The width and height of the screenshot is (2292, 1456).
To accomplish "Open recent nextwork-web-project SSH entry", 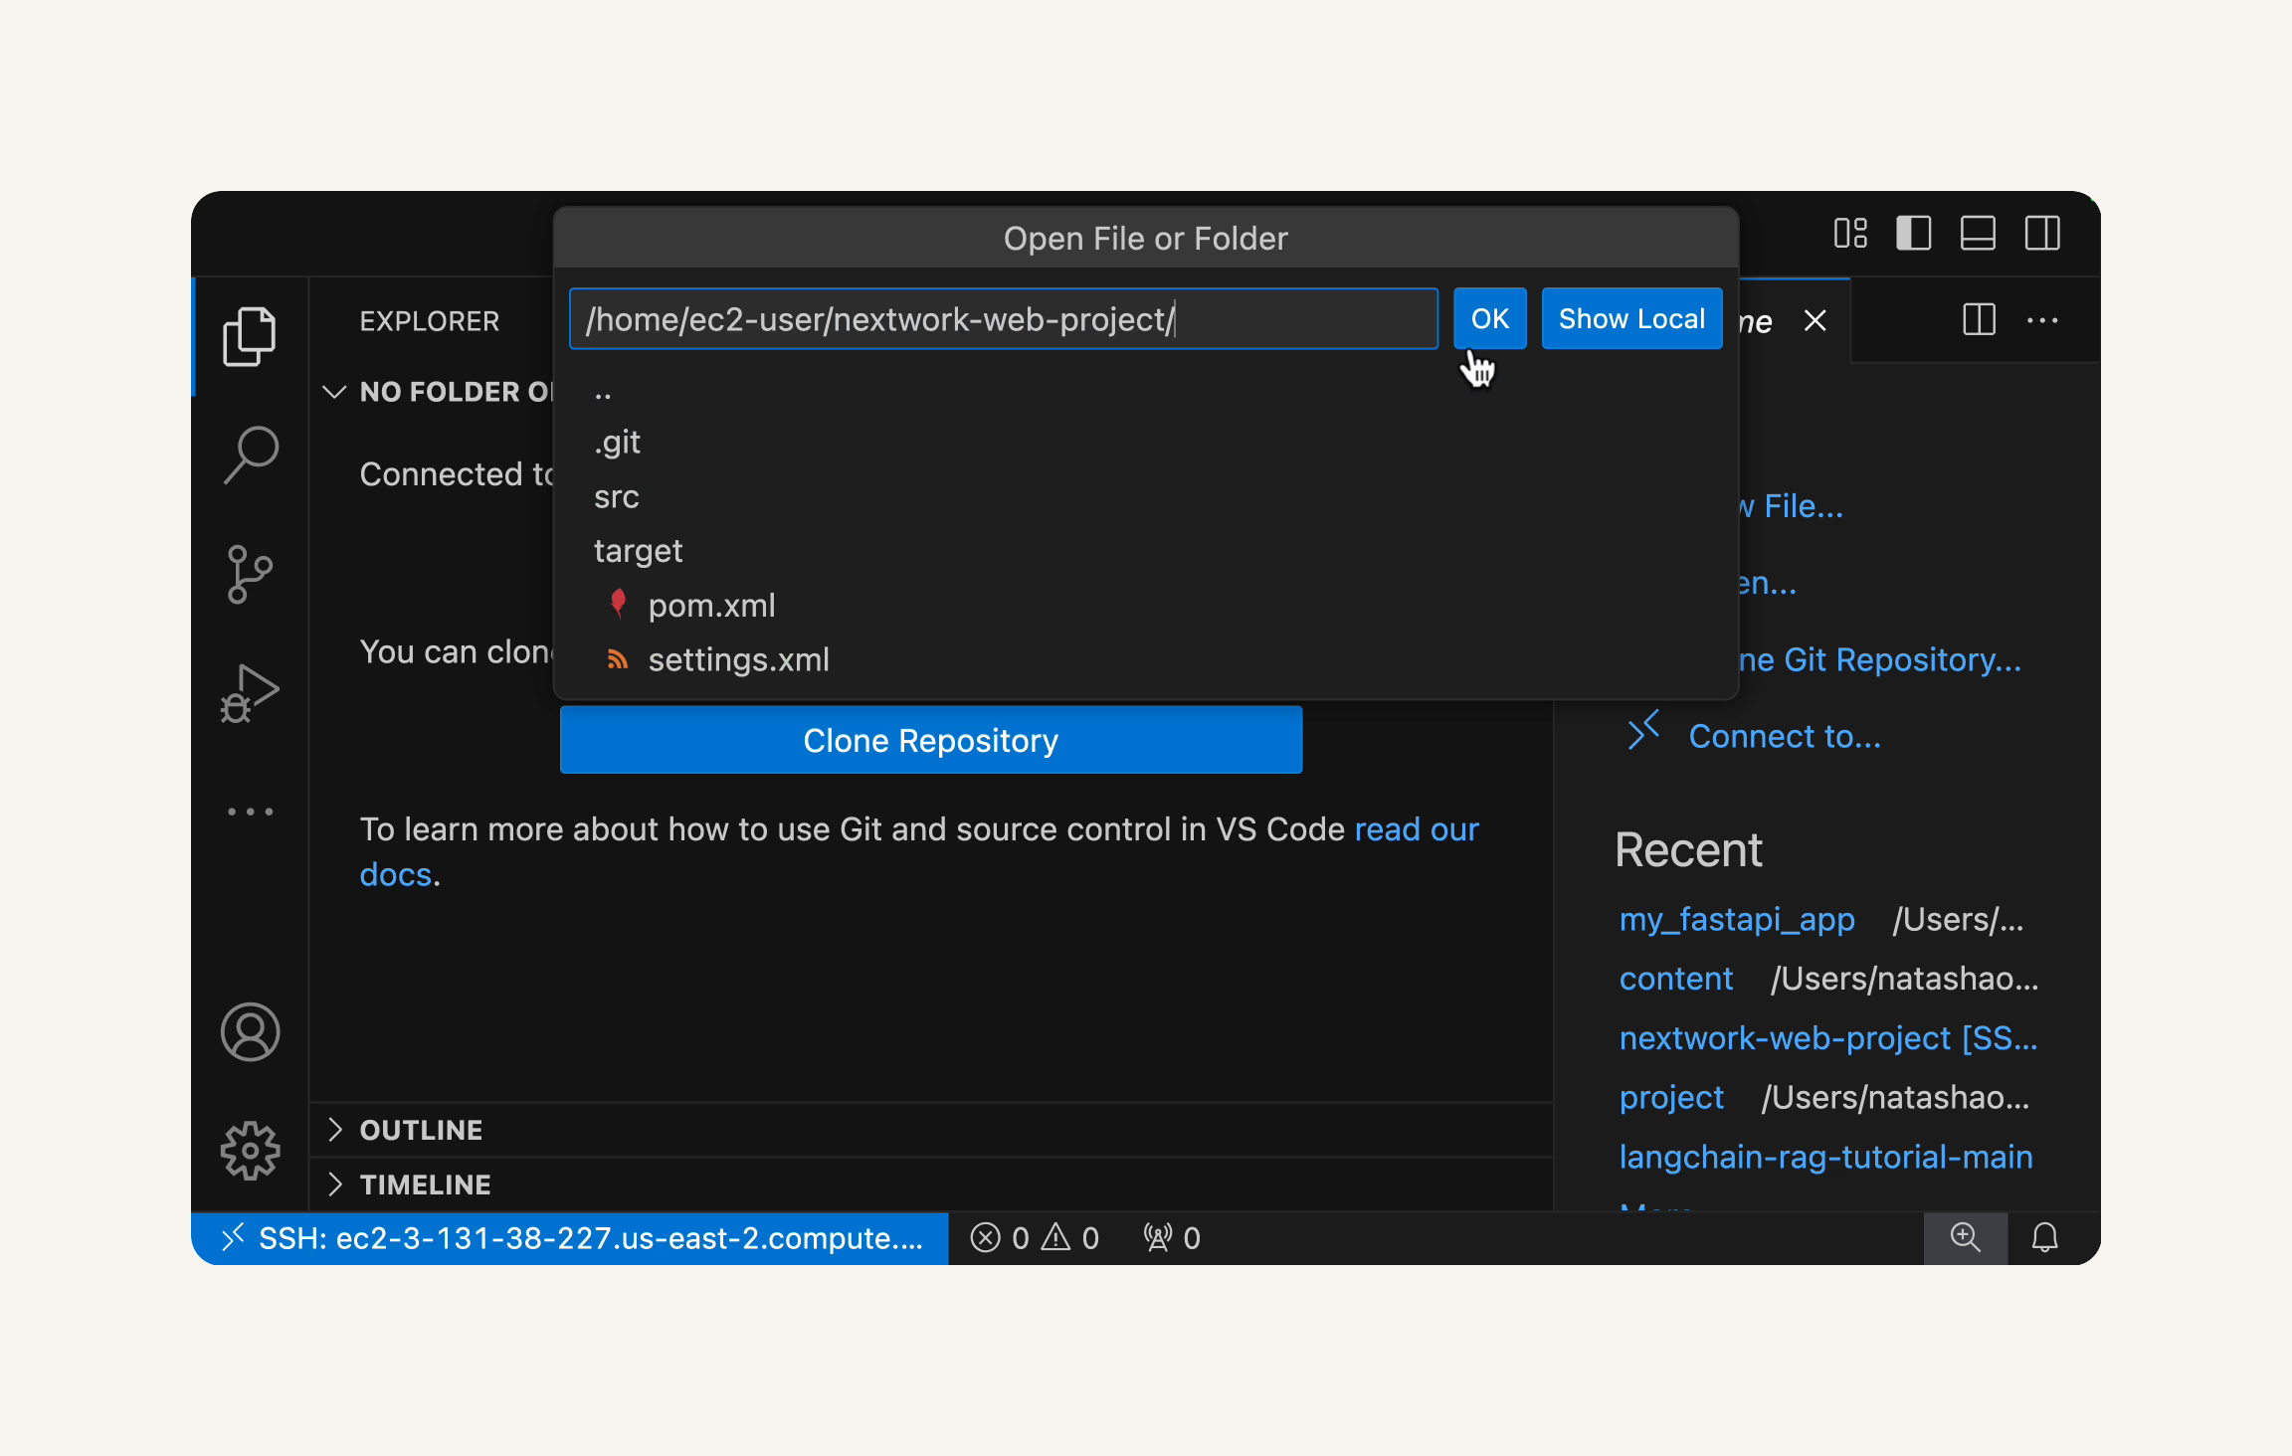I will pos(1828,1037).
